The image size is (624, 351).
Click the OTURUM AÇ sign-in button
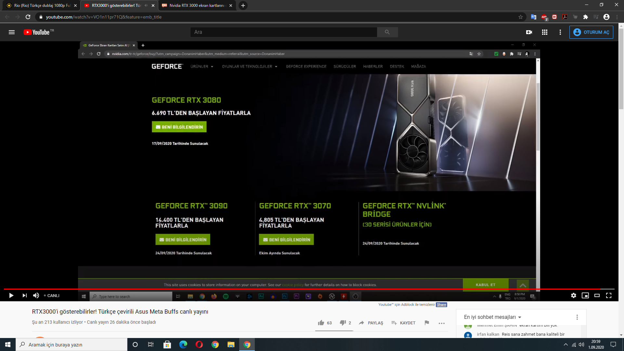point(591,32)
